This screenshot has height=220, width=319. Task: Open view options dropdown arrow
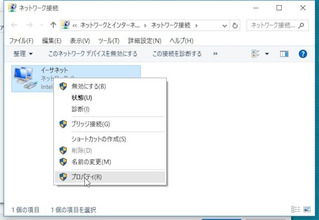(267, 54)
